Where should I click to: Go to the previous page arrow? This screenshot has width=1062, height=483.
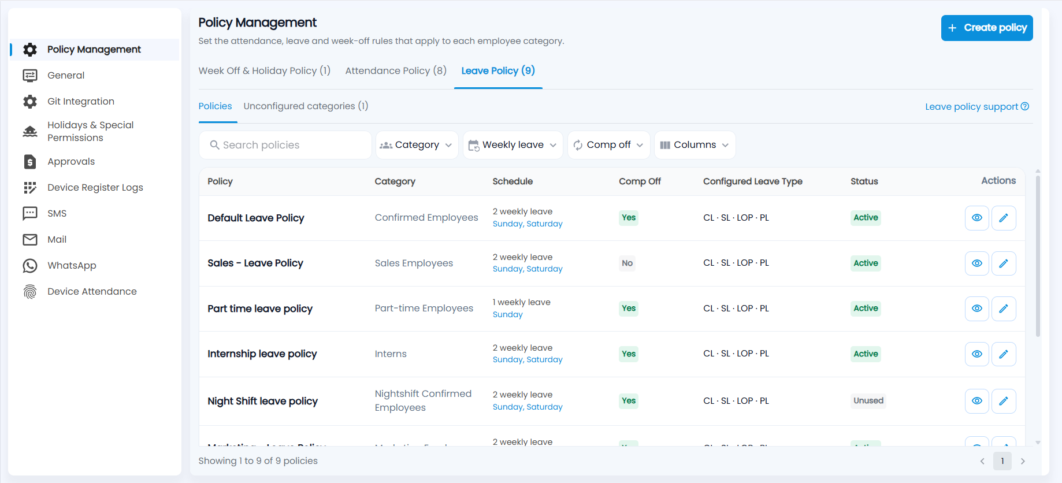982,461
